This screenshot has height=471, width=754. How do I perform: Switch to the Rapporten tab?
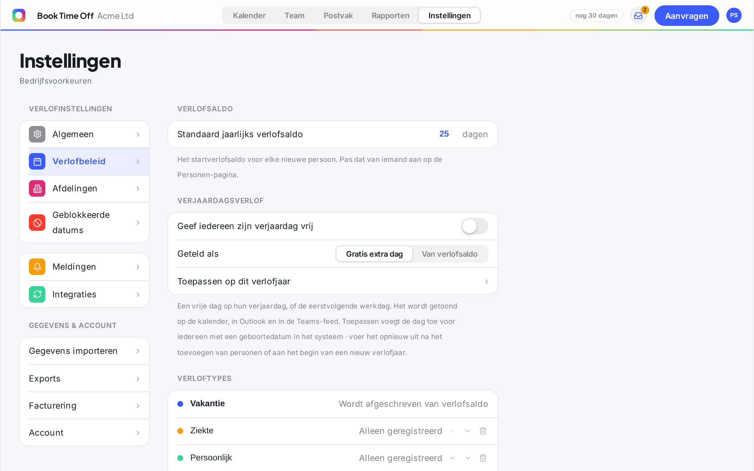pos(390,16)
